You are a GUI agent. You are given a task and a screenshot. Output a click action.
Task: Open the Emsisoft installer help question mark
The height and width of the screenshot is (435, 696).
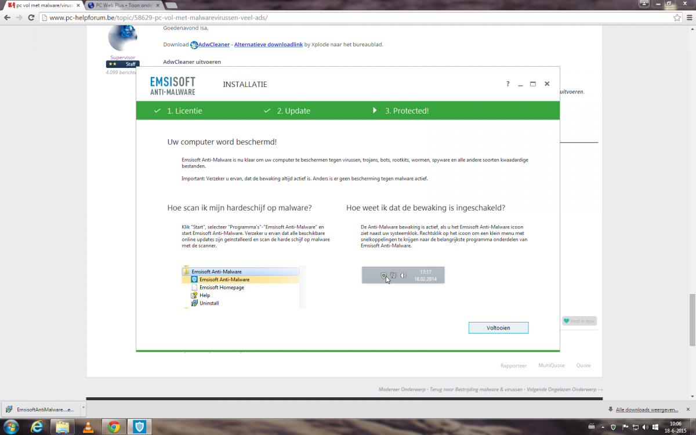click(507, 84)
